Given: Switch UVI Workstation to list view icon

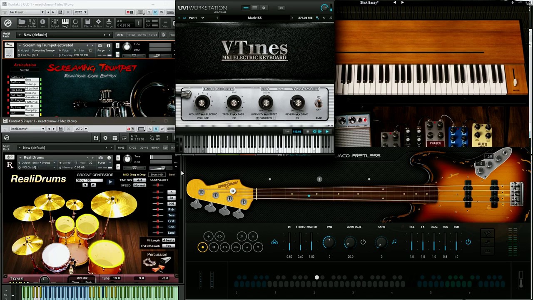Looking at the screenshot, I should tap(254, 8).
